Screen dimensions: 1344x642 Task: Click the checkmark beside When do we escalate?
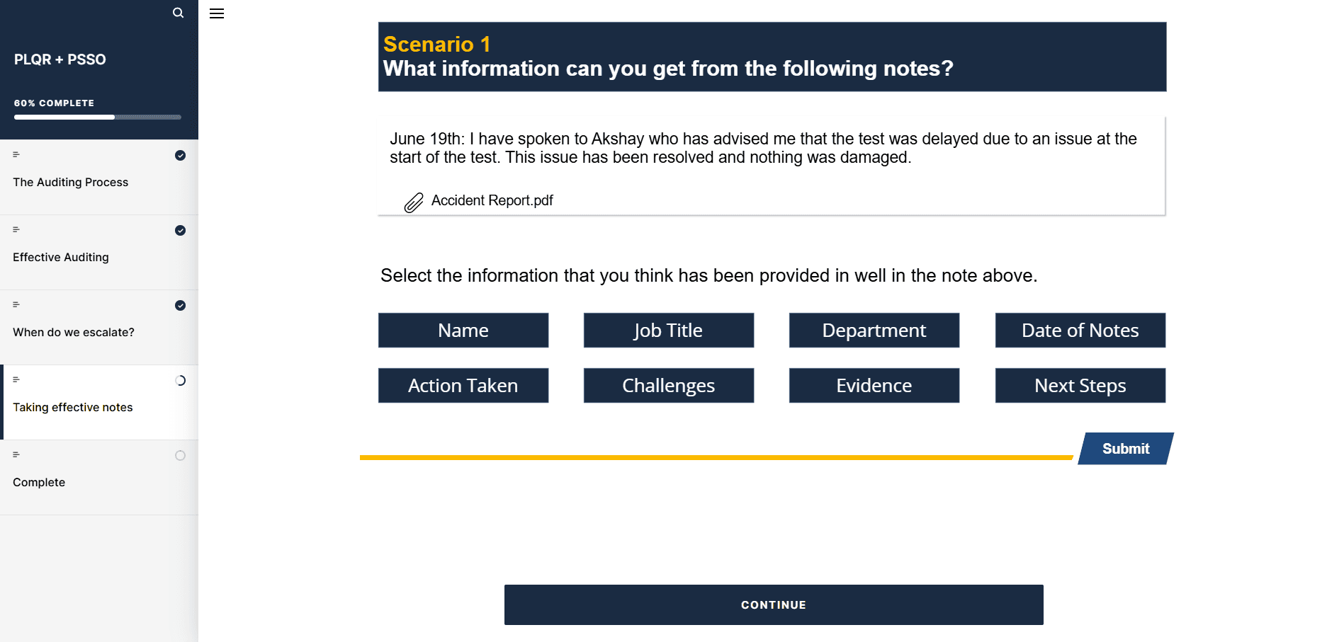(x=180, y=305)
